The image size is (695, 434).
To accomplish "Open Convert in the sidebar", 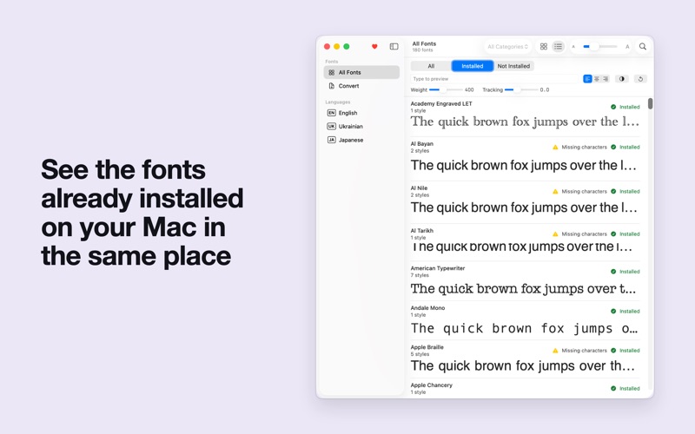I will pos(361,86).
